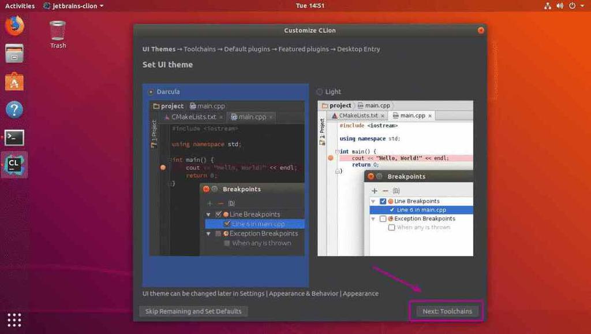This screenshot has width=591, height=334.
Task: Click the Desktop Entry breadcrumb step
Action: (x=358, y=49)
